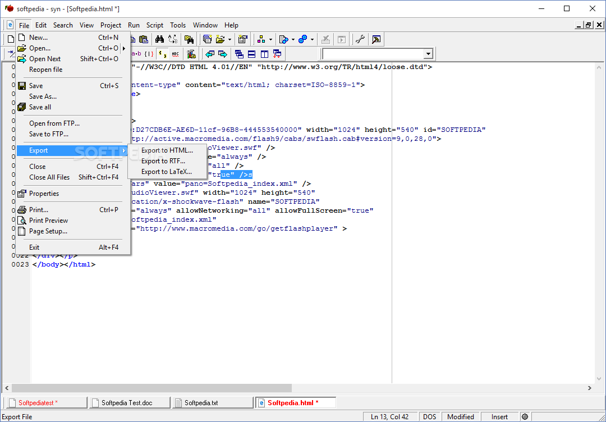Choose Save As... from File menu
Viewport: 606px width, 422px height.
(73, 97)
